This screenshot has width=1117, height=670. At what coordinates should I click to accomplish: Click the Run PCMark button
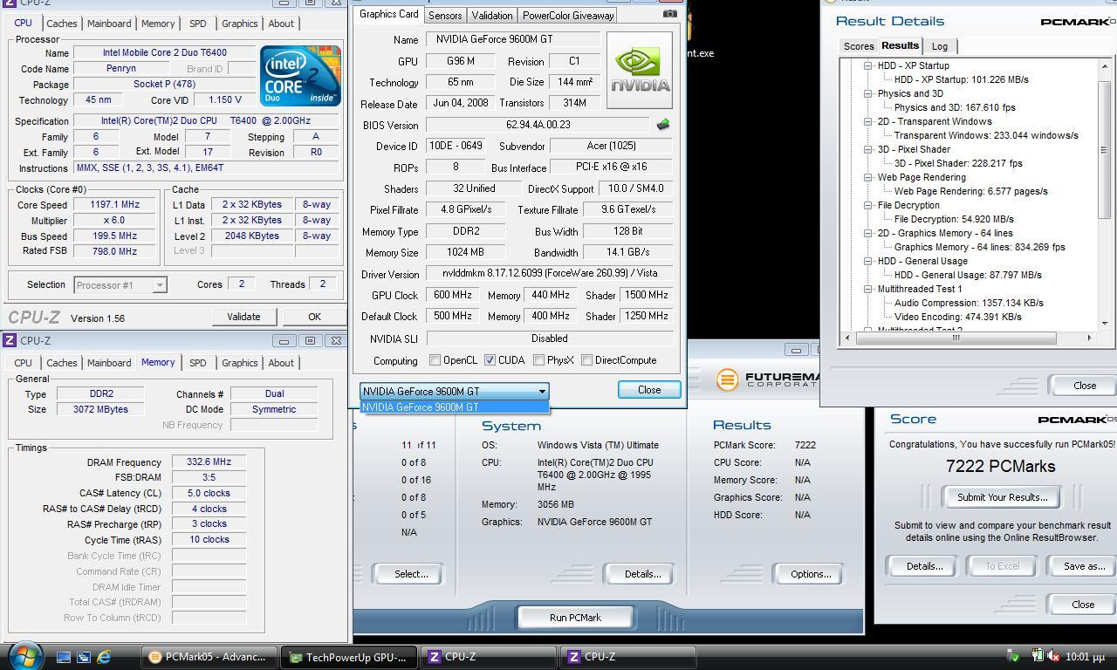point(576,618)
